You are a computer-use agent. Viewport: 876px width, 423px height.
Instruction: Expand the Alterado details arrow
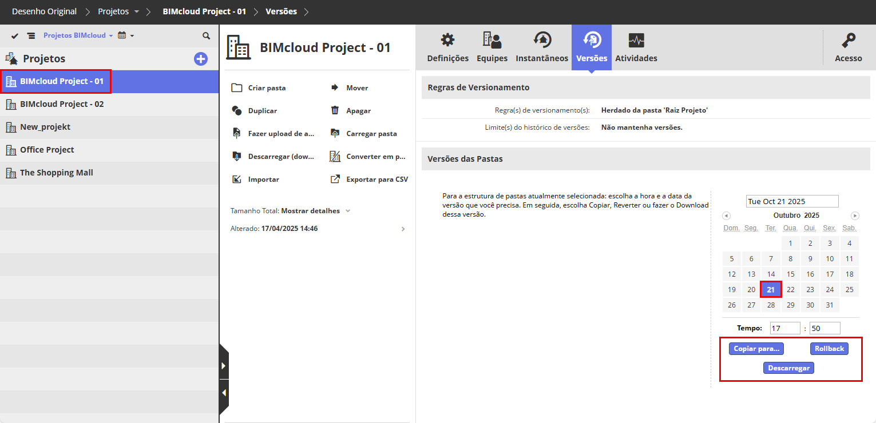[x=403, y=229]
